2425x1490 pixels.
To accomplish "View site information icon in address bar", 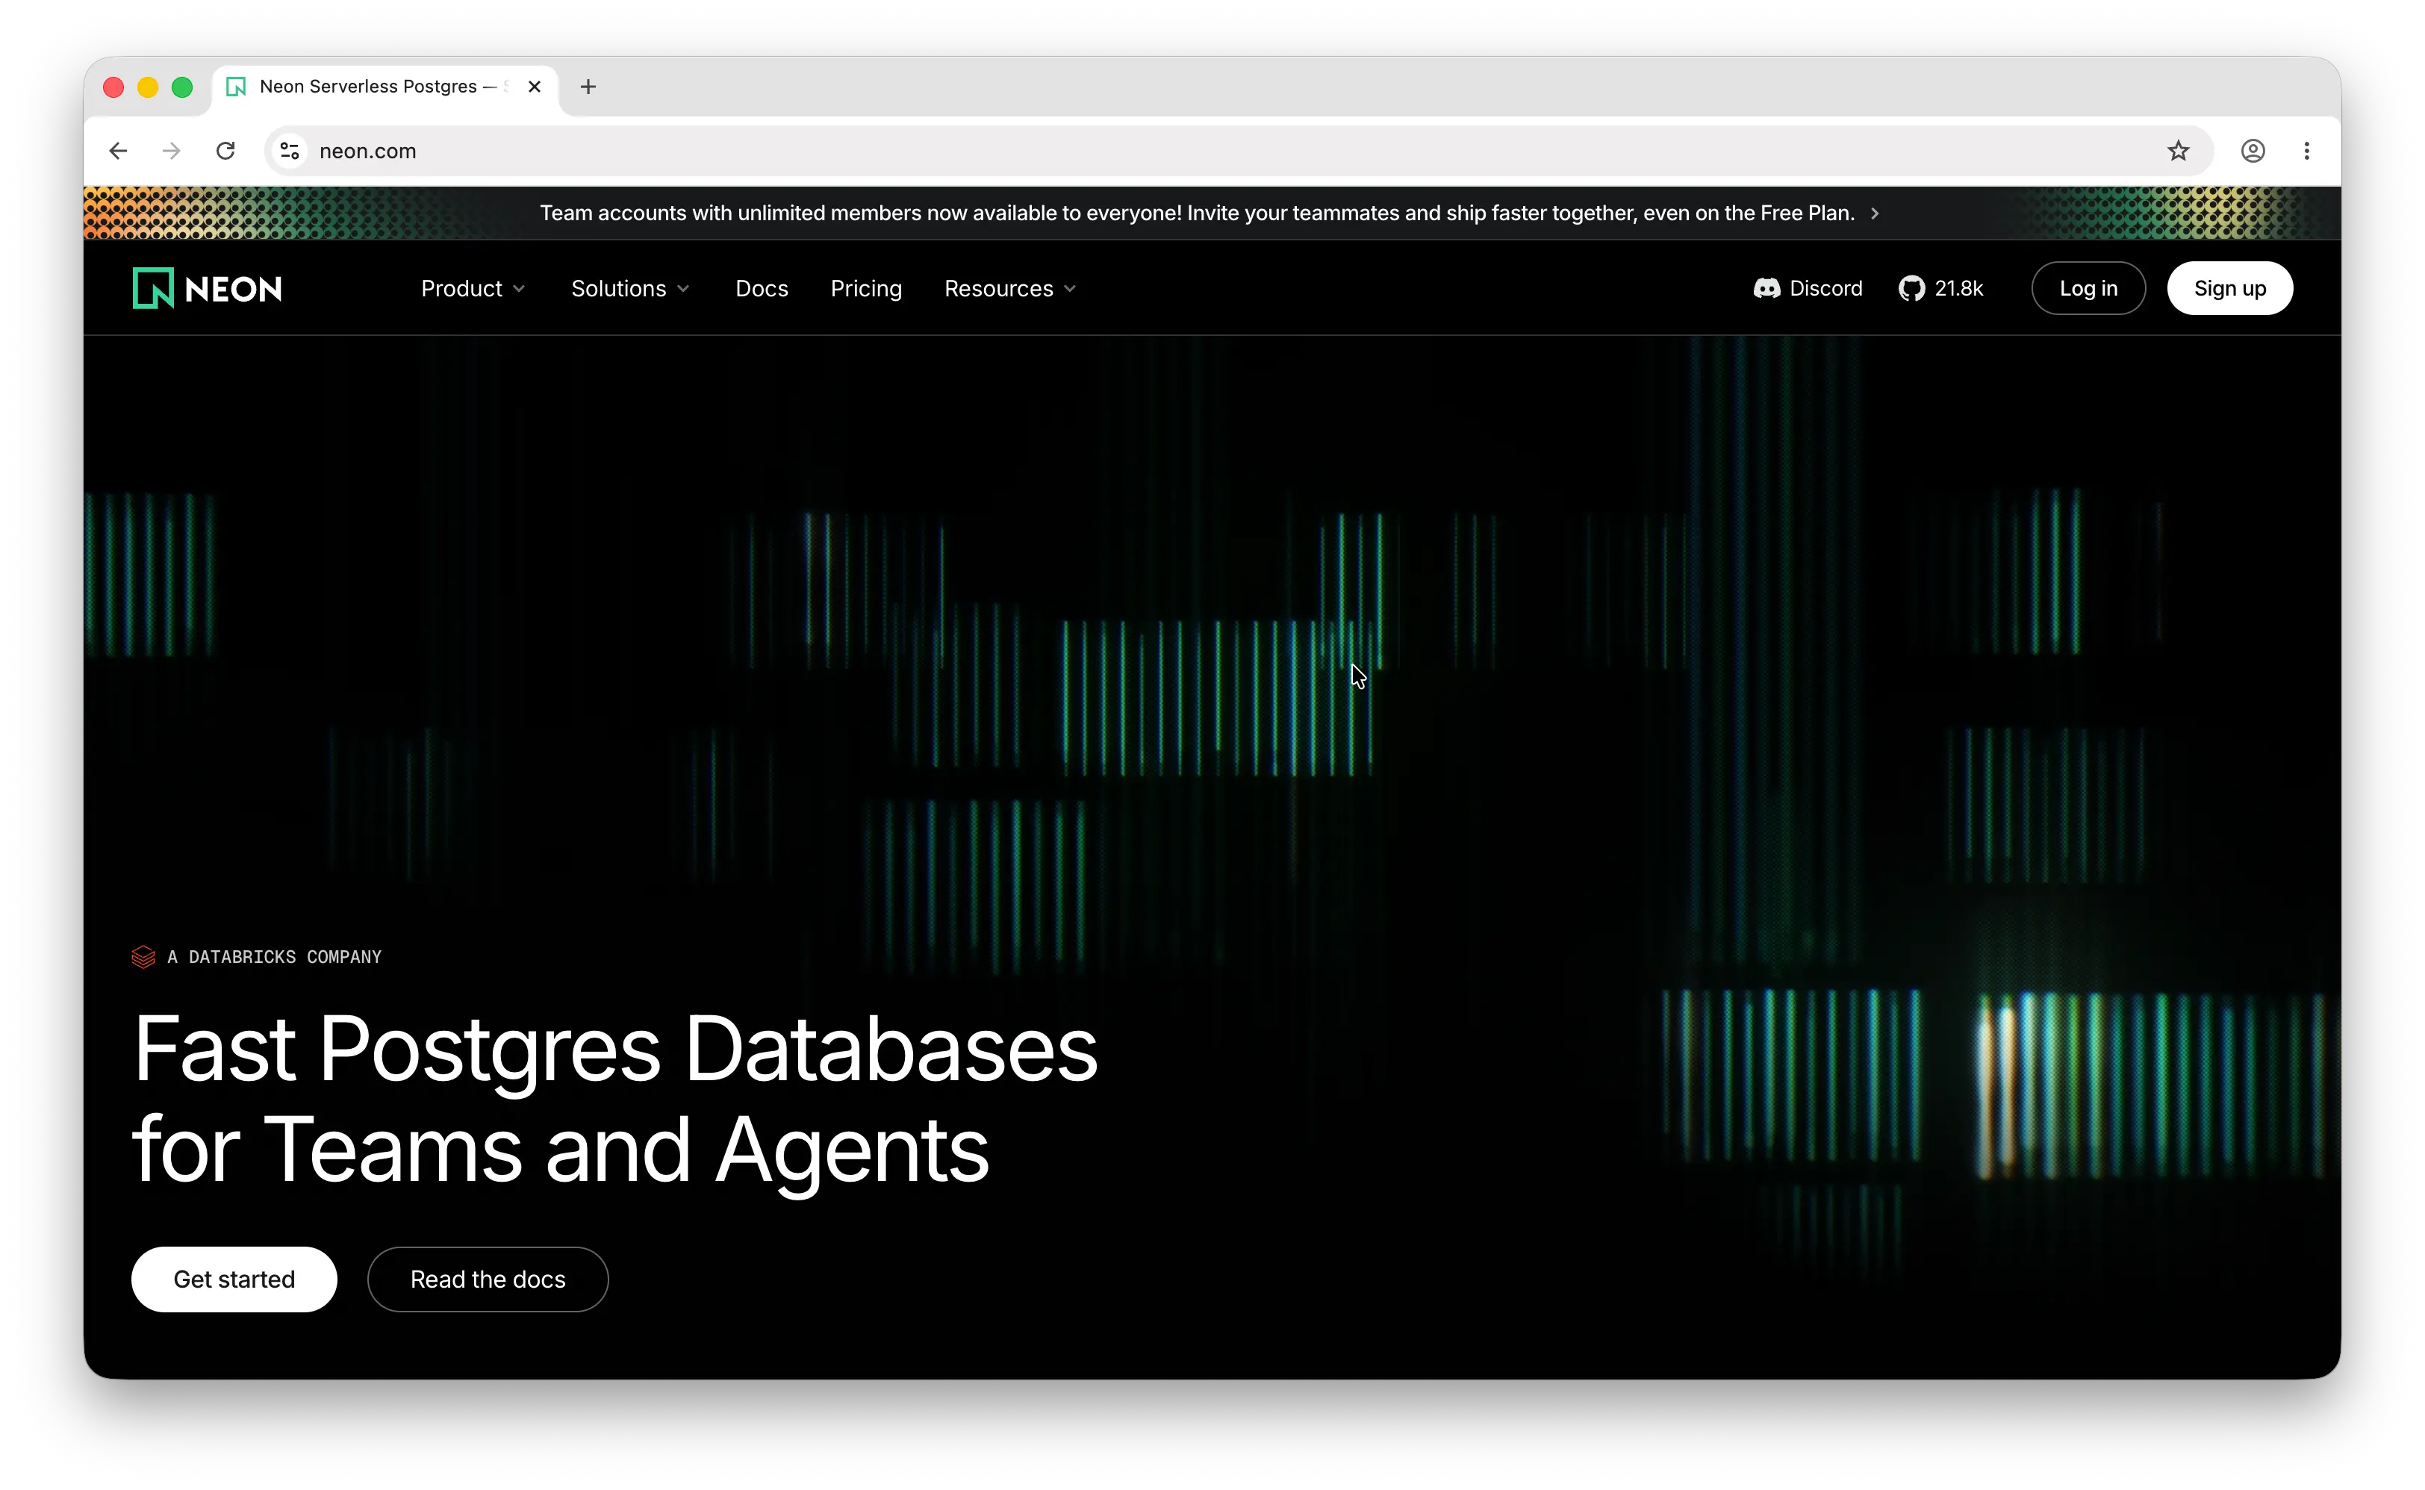I will 290,151.
